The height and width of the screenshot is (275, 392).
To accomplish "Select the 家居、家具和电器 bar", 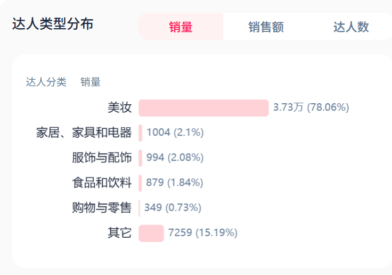I will (x=141, y=132).
